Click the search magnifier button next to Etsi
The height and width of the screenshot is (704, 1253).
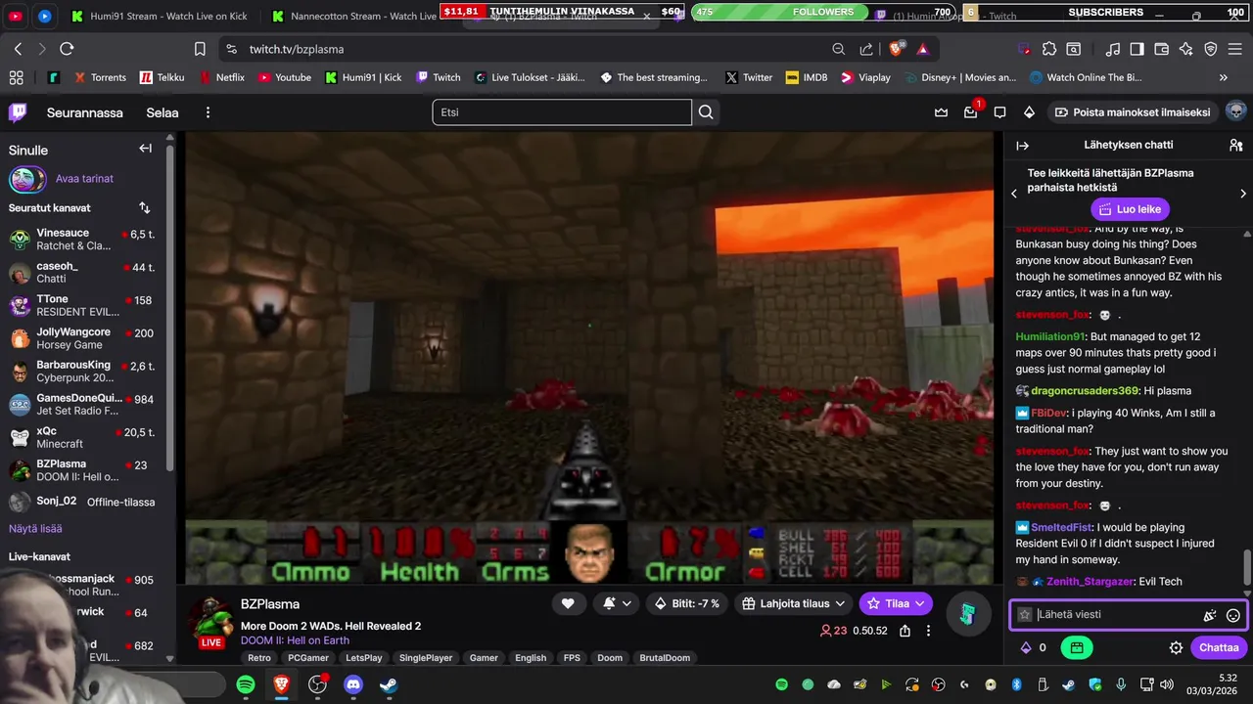click(706, 112)
